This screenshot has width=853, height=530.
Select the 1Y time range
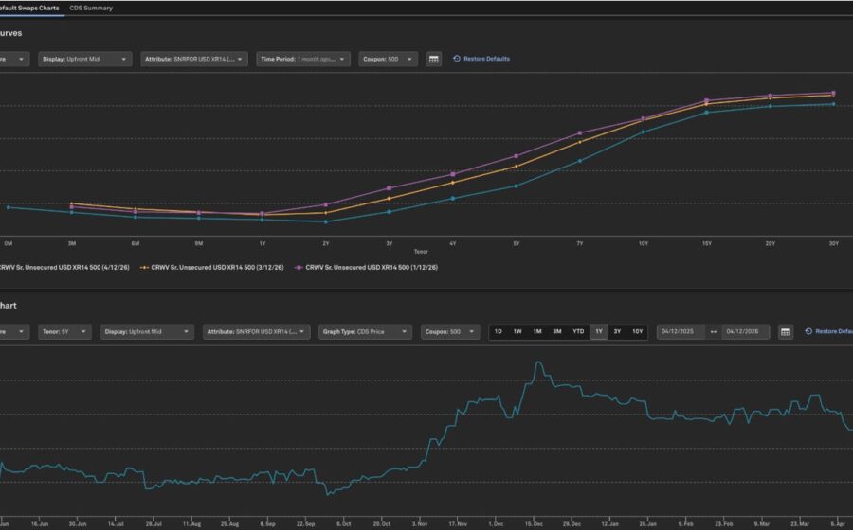pyautogui.click(x=599, y=332)
